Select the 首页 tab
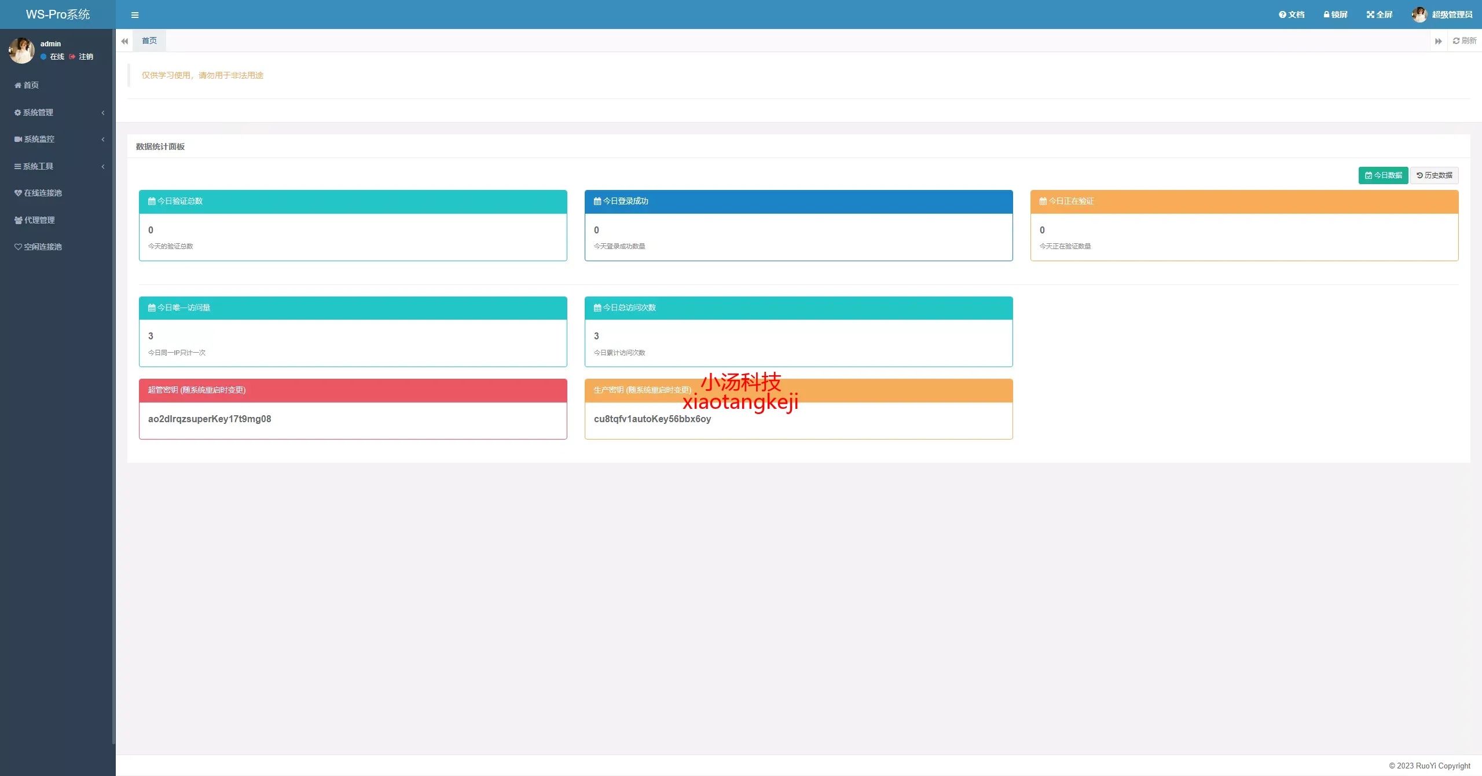Image resolution: width=1482 pixels, height=776 pixels. pos(149,41)
